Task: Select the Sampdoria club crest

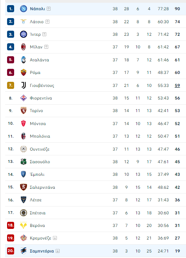Action: tap(24, 251)
